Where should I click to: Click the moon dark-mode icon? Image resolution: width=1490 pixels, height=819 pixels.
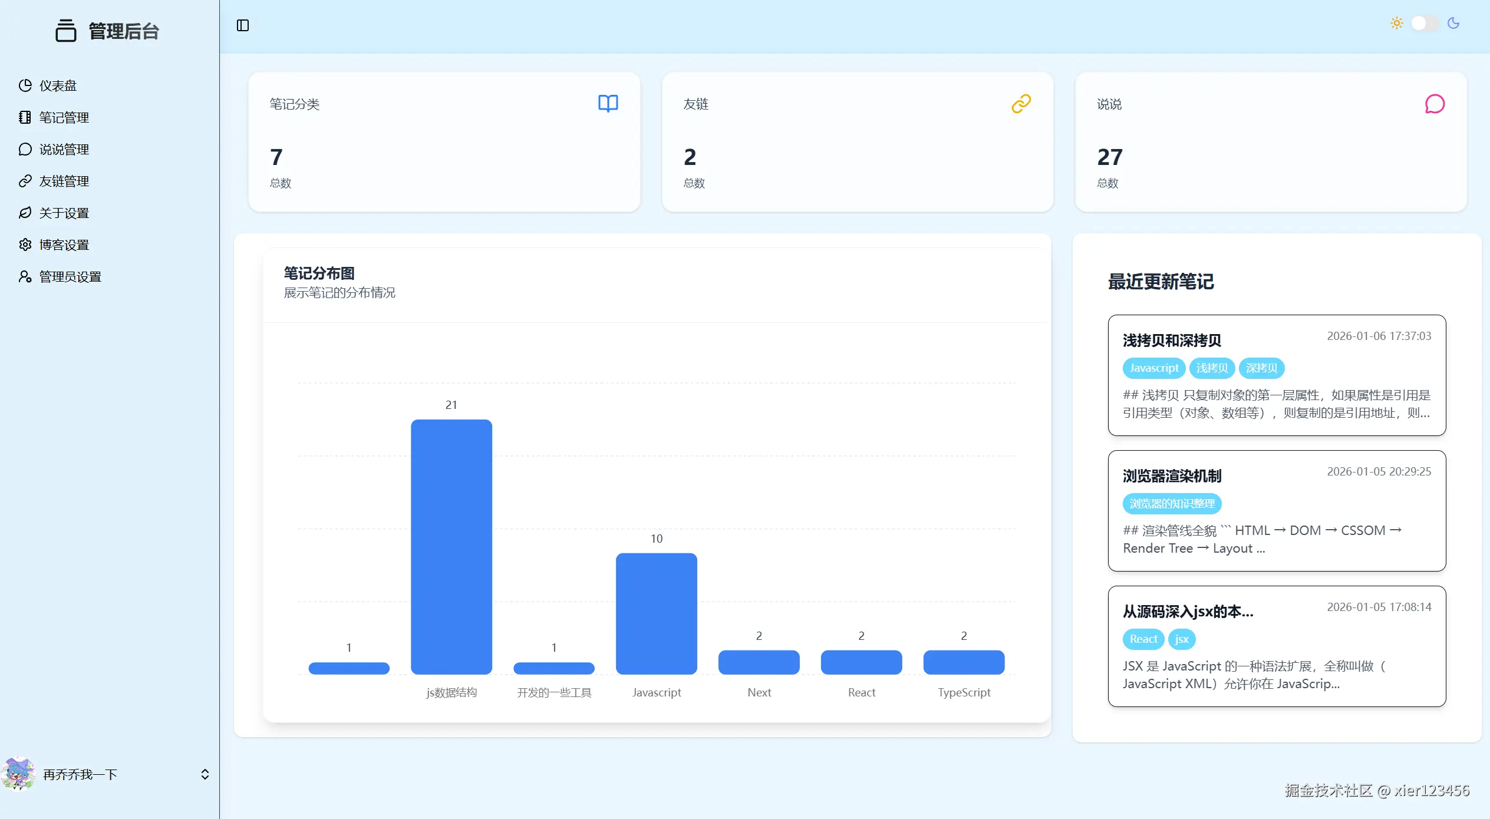click(1453, 24)
